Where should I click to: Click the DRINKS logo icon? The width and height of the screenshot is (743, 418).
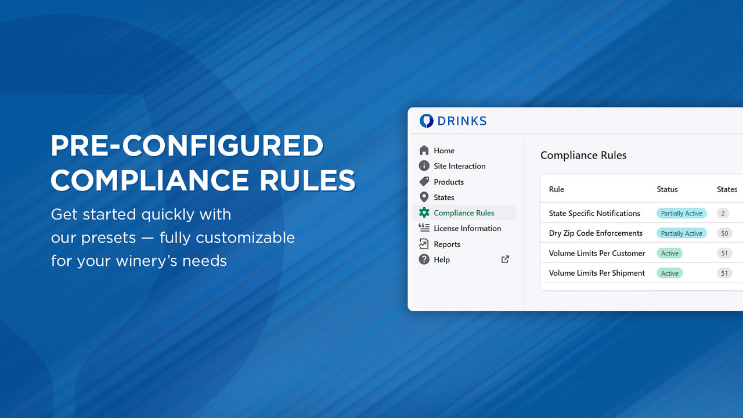[427, 121]
